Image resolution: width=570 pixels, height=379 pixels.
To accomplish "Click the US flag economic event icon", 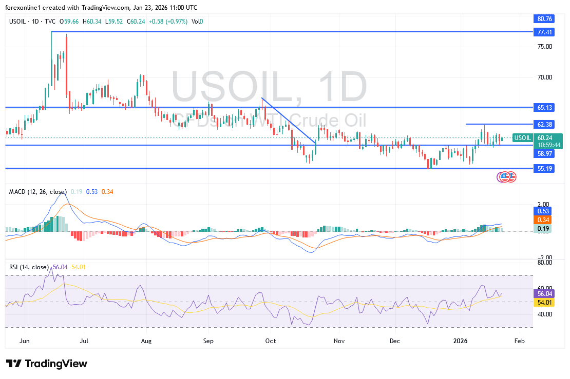I will point(506,177).
